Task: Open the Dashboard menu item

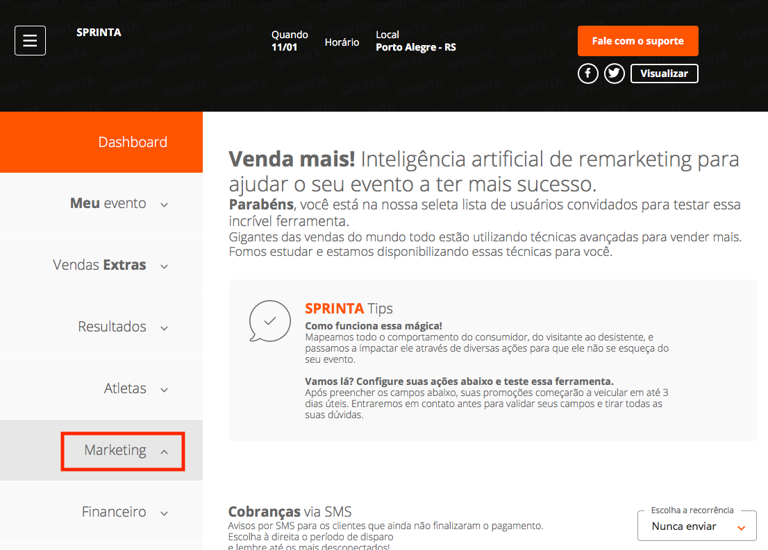Action: [101, 142]
